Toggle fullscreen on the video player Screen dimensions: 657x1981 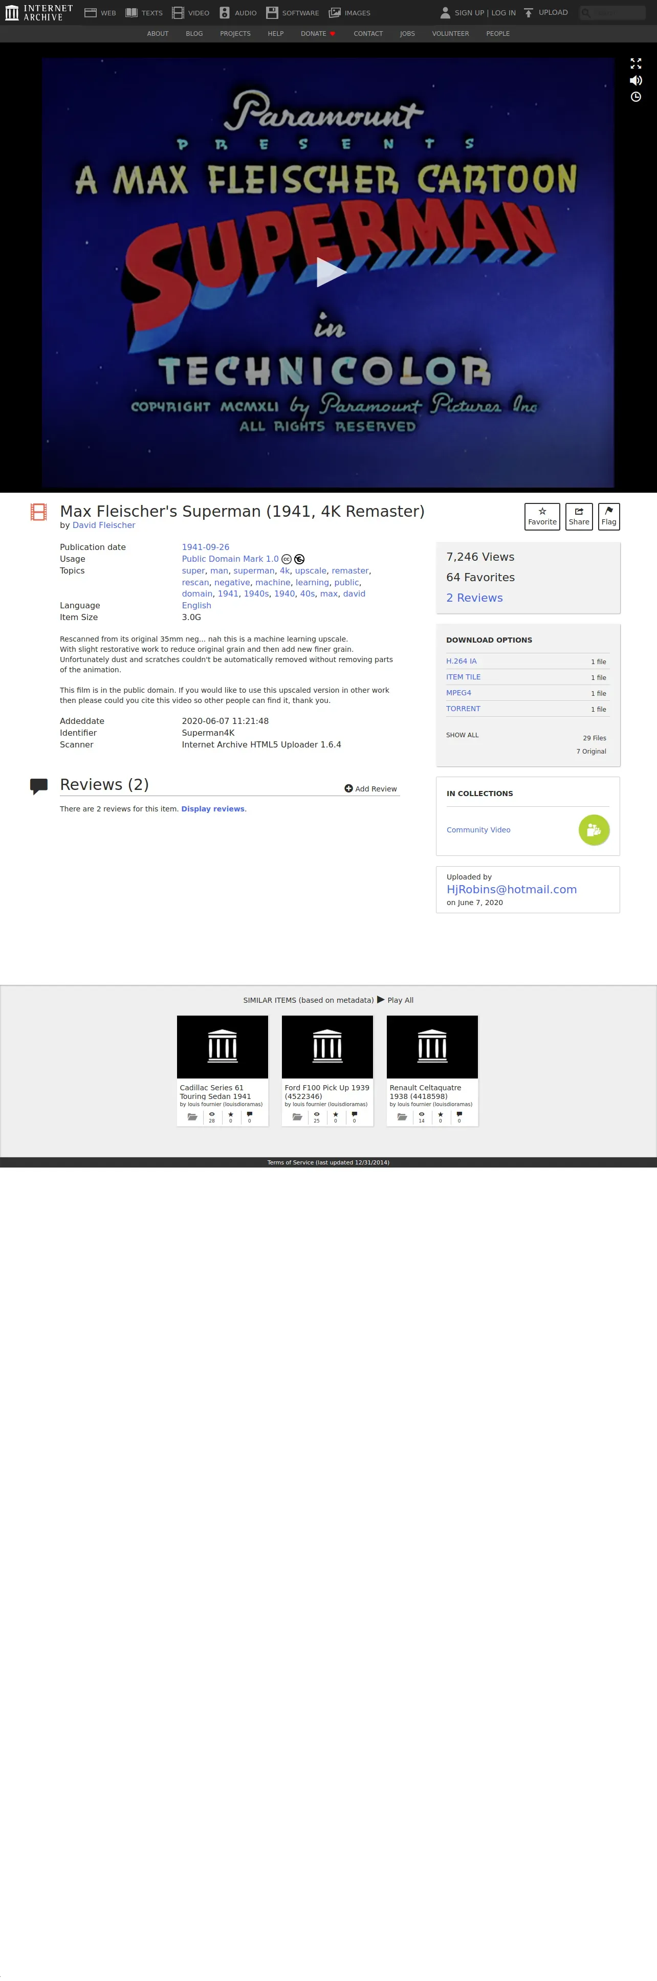pos(636,64)
